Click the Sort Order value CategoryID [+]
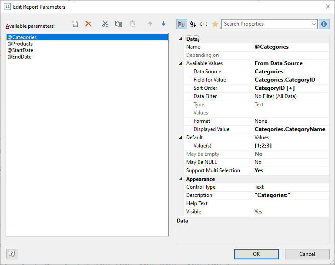This screenshot has width=335, height=265. 291,88
